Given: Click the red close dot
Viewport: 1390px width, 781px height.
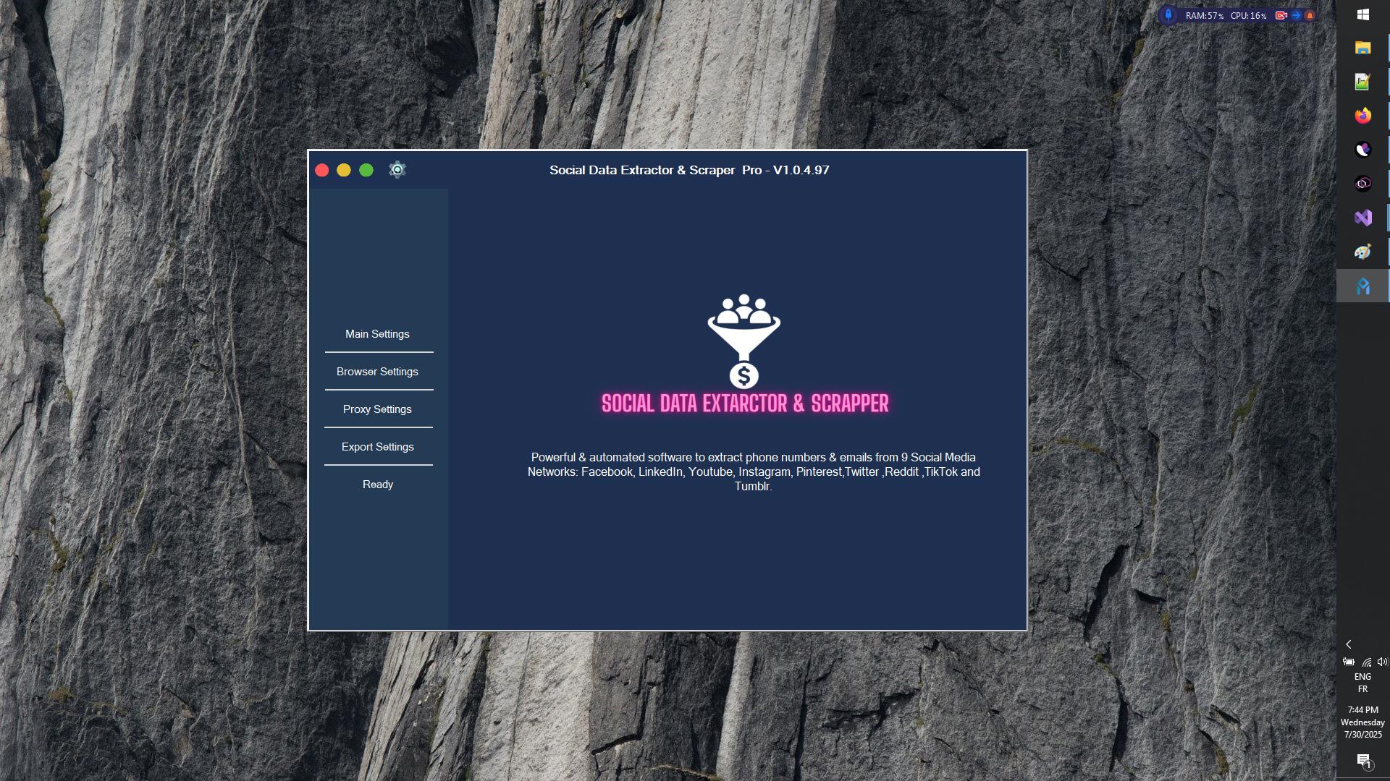Looking at the screenshot, I should click(322, 170).
